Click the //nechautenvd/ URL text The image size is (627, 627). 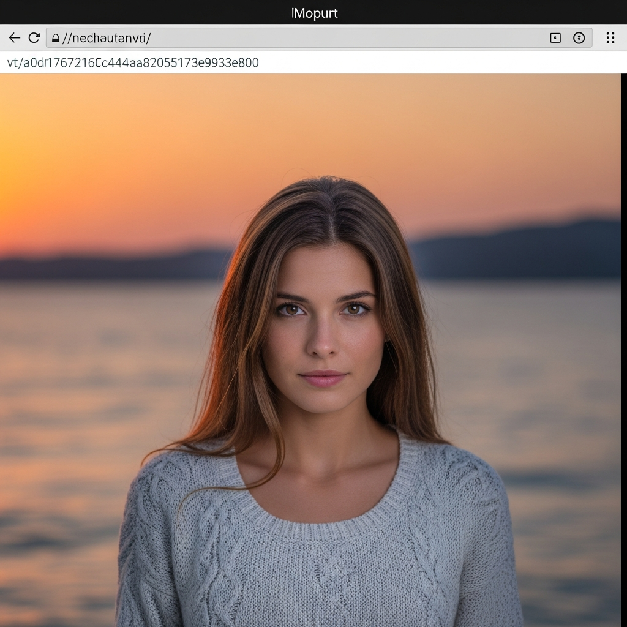pos(107,38)
